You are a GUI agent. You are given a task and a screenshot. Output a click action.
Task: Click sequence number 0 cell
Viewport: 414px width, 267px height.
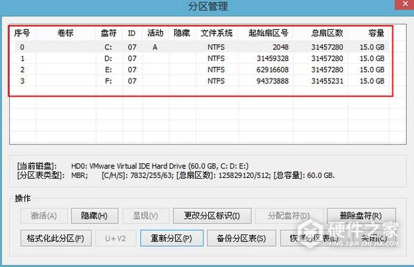tap(22, 47)
